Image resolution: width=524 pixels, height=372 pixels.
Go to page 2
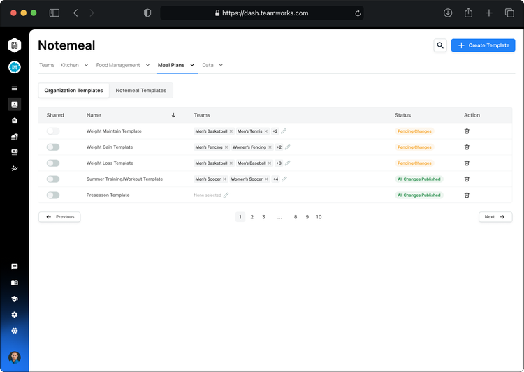tap(252, 217)
